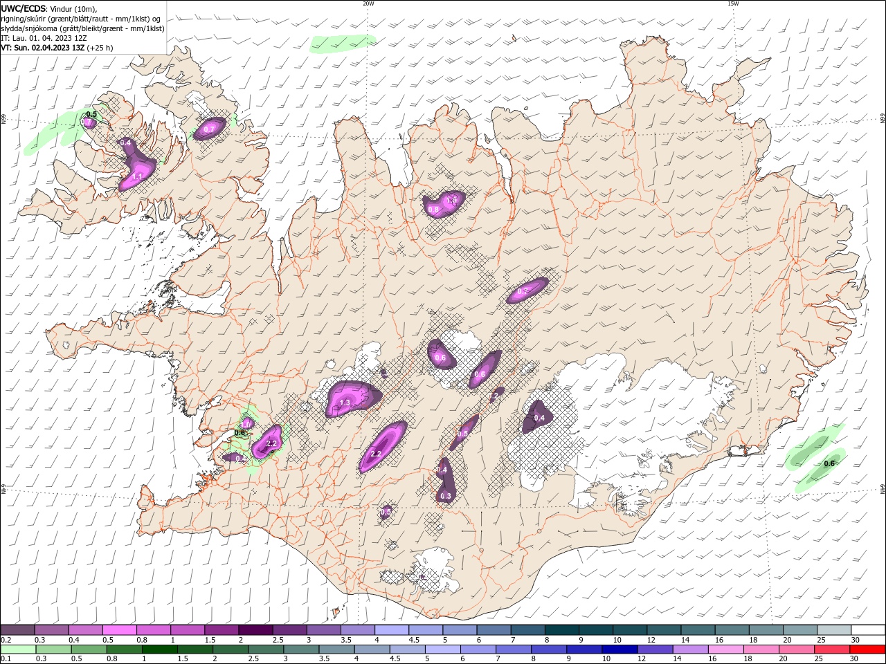886x664 pixels.
Task: Click the 'VT: Sun. 02.04.2023 13Z' valid time
Action: pyautogui.click(x=43, y=48)
